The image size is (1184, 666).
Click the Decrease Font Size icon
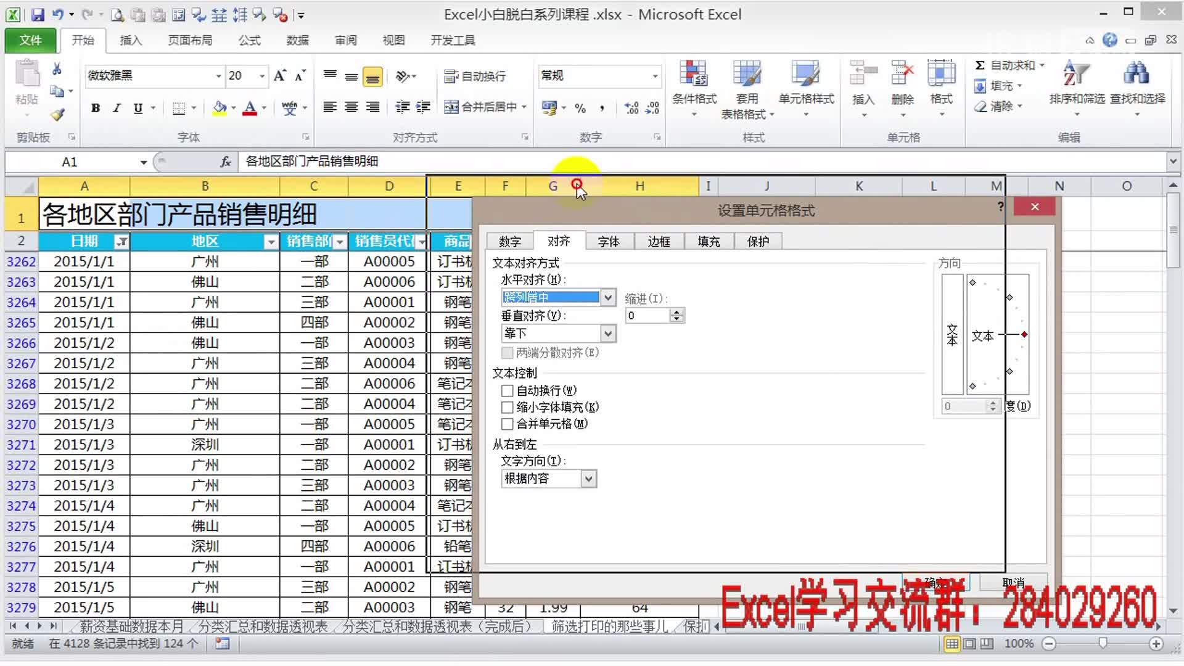pyautogui.click(x=300, y=76)
